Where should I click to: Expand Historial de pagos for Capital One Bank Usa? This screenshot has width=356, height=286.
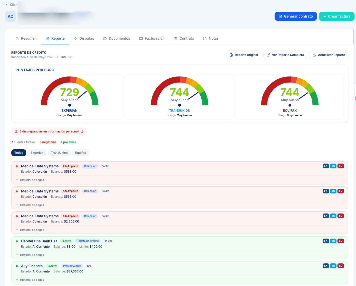coord(30,255)
